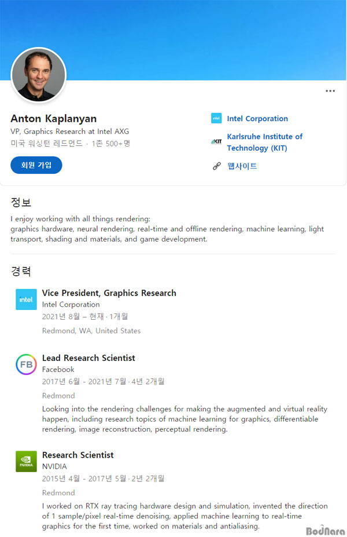347x537 pixels.
Task: Click the Vice President, Graphics Research title
Action: click(x=109, y=293)
